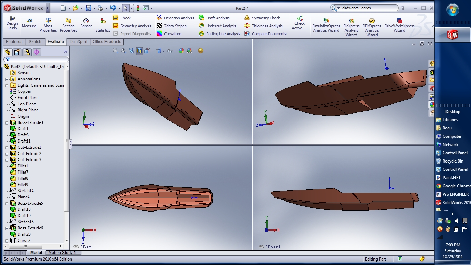Click Check Active Document button

(300, 26)
